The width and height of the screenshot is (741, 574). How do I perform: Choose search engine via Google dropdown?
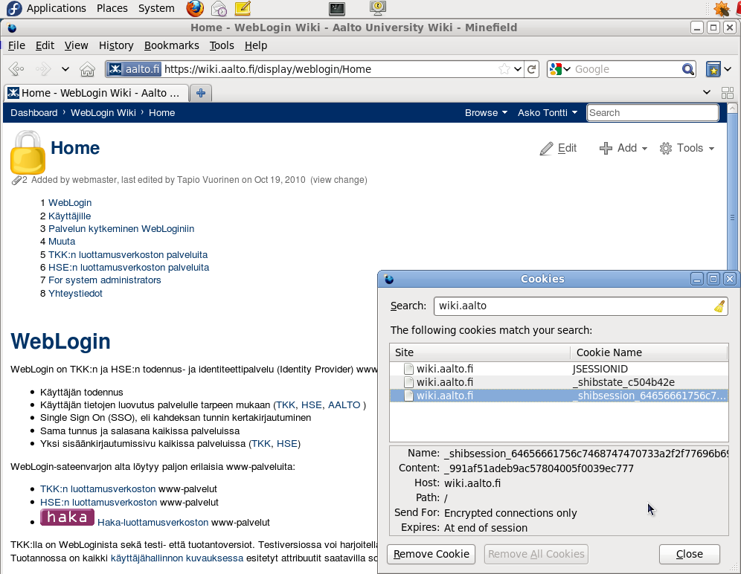560,69
